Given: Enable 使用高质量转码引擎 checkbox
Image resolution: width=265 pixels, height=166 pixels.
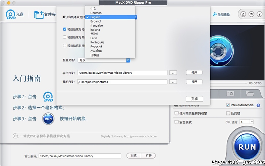Looking at the screenshot, I should coord(177,113).
